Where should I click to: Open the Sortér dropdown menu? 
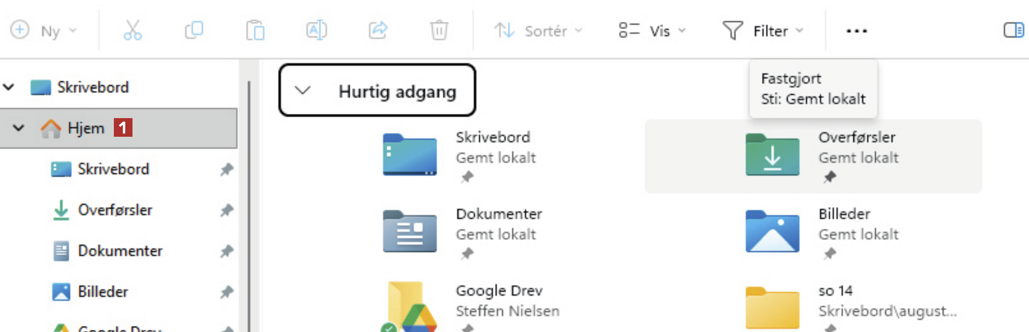[538, 31]
